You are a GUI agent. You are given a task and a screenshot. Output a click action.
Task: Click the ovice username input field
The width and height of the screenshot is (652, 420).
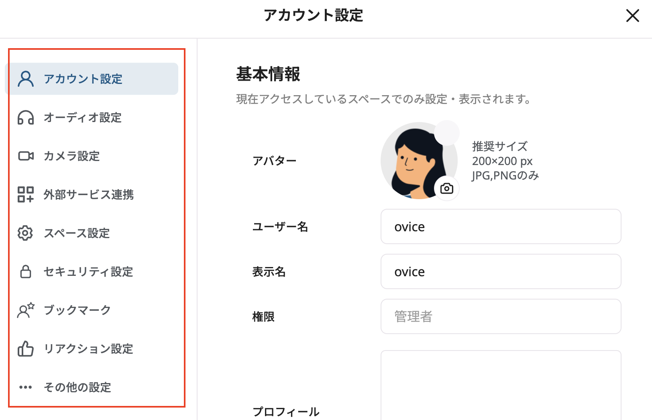[500, 226]
